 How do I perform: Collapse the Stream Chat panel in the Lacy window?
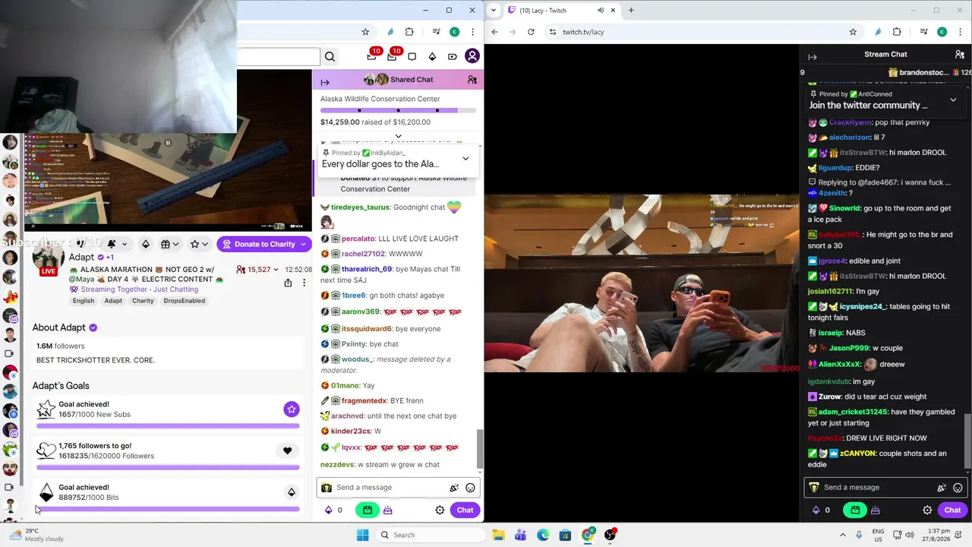coord(813,57)
